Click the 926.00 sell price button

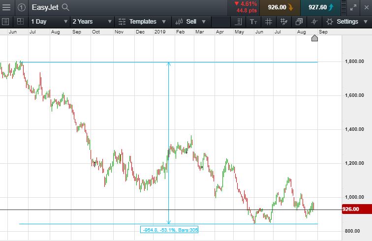[x=280, y=7]
